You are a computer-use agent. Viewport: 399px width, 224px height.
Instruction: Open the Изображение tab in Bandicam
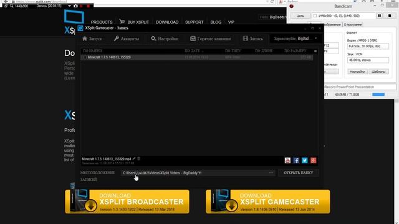pos(332,25)
